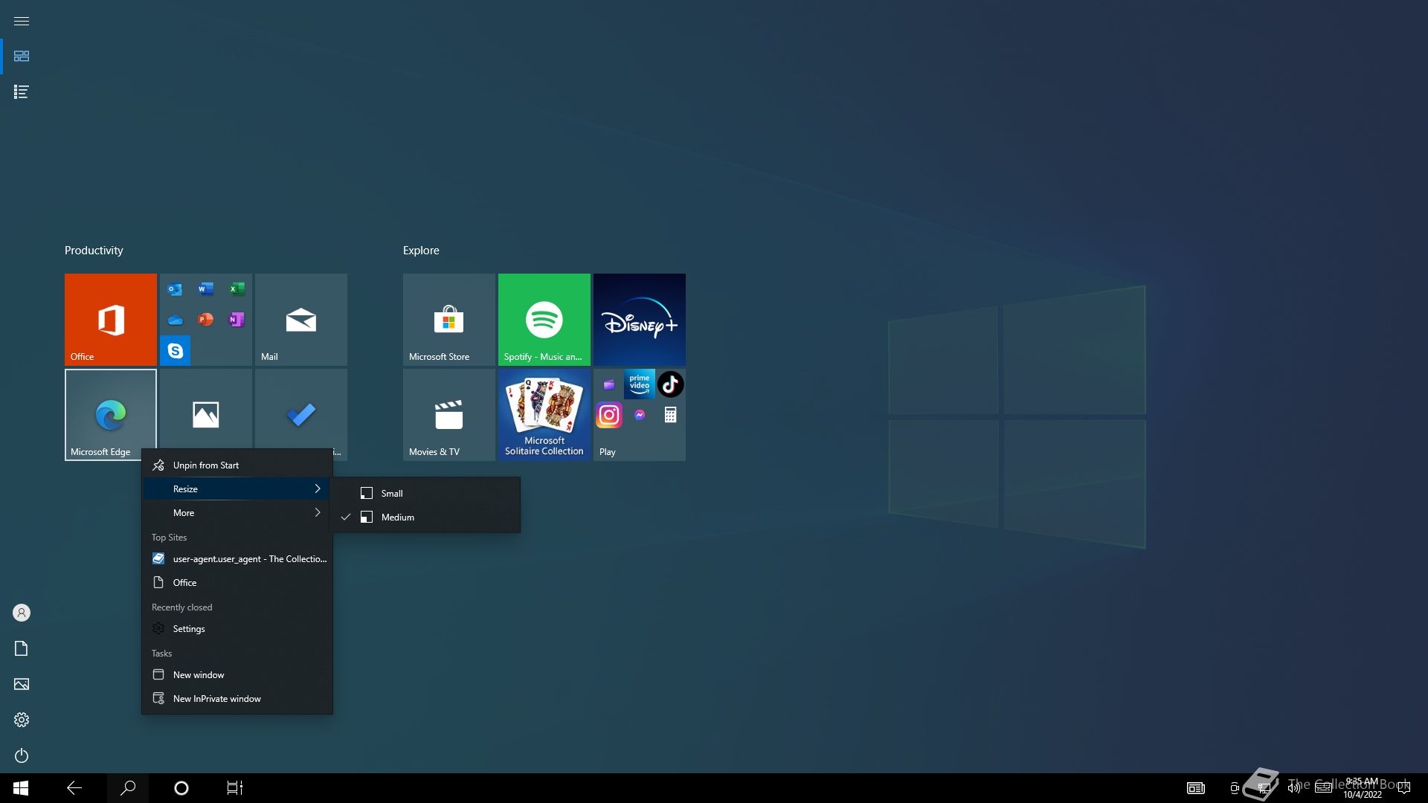Screen dimensions: 1428x803
Task: Open the Microsoft Edge tile
Action: pos(111,415)
